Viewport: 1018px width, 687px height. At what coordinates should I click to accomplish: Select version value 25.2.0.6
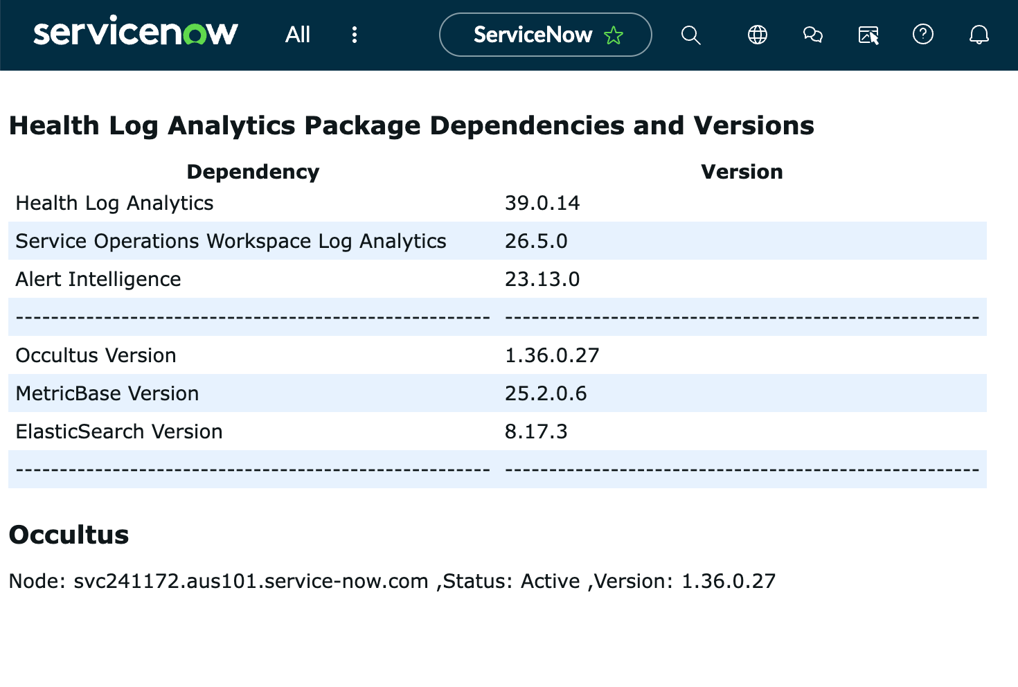coord(546,393)
